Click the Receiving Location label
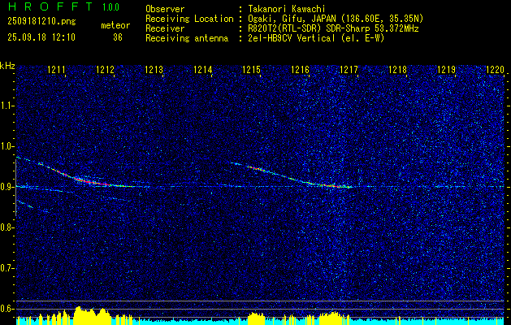The image size is (511, 325). coord(189,19)
